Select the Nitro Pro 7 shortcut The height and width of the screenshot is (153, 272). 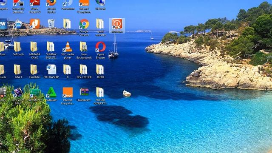coord(35,26)
